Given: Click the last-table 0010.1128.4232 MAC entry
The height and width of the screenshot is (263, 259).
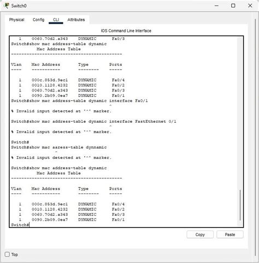Looking at the screenshot, I should (x=50, y=209).
